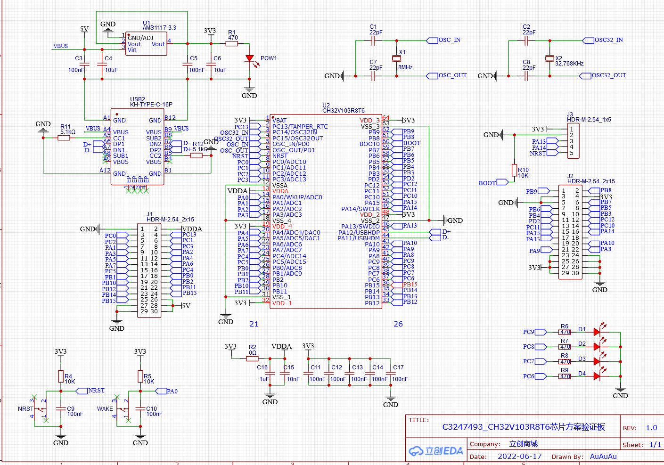Select resistor R9 470
664x465 pixels.
click(565, 376)
